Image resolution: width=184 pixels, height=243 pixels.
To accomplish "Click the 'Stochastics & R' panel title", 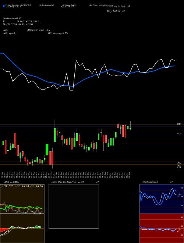I will (x=150, y=182).
